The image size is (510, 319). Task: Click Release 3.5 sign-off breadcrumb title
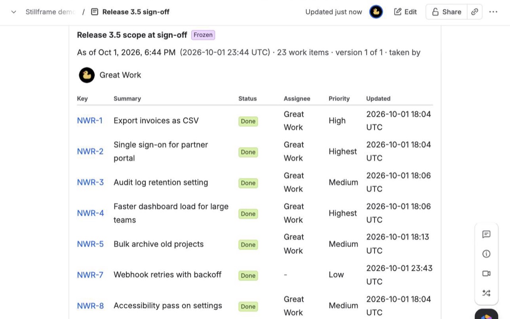tap(136, 12)
